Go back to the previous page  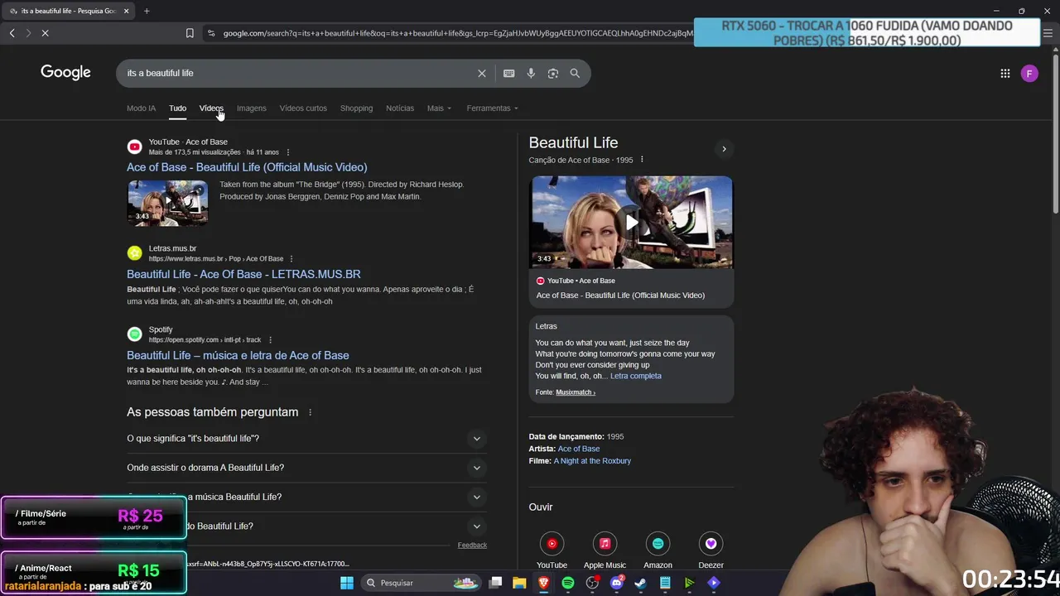click(12, 33)
